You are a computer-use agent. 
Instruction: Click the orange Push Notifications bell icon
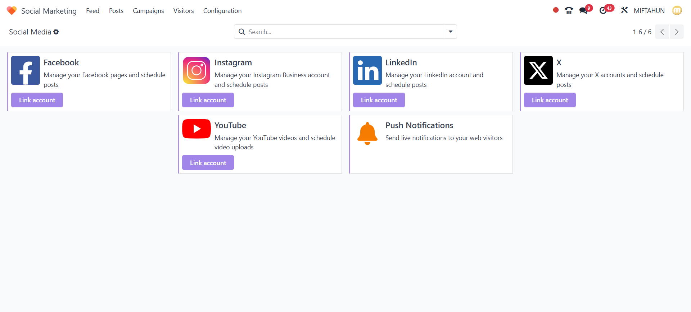coord(367,133)
